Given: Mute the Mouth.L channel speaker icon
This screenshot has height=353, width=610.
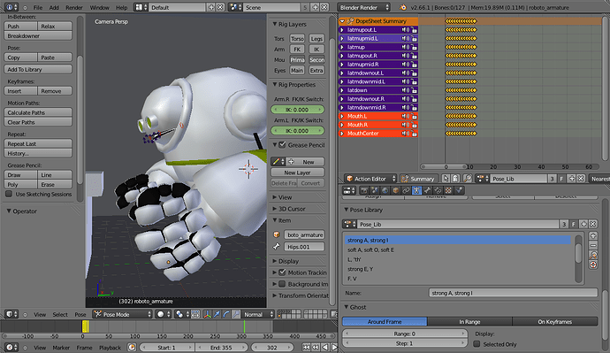Looking at the screenshot, I should [x=405, y=116].
